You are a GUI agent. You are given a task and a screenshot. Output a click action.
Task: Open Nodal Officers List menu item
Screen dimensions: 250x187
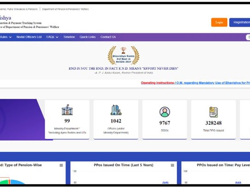tap(29, 37)
